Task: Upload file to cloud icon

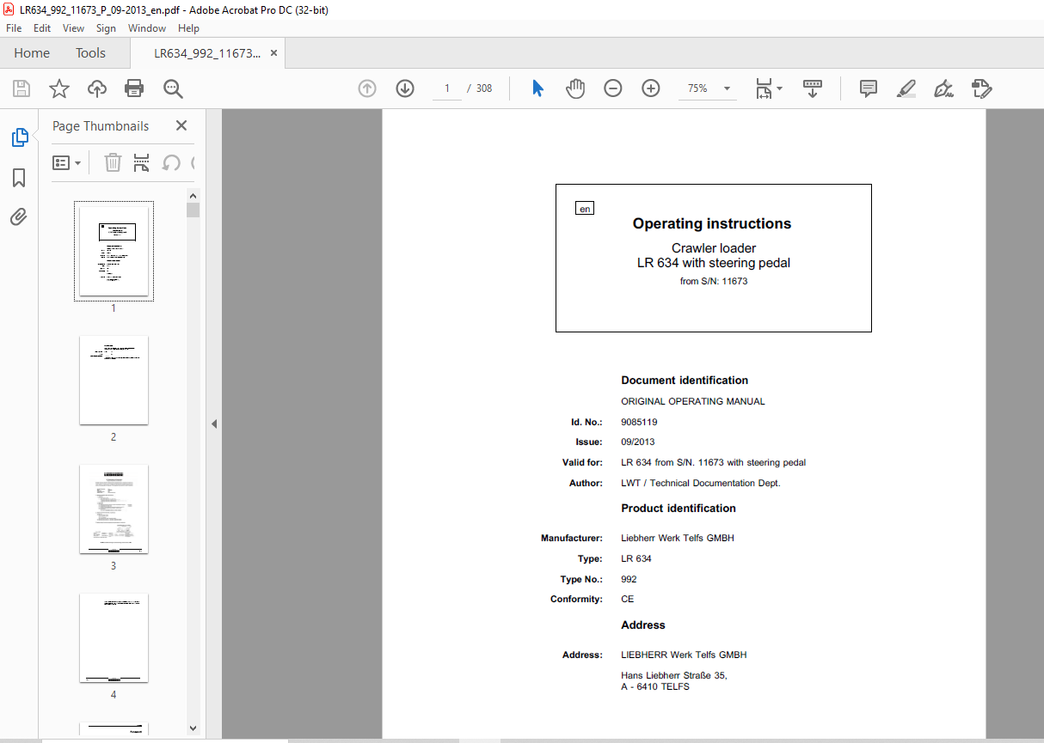Action: click(97, 88)
